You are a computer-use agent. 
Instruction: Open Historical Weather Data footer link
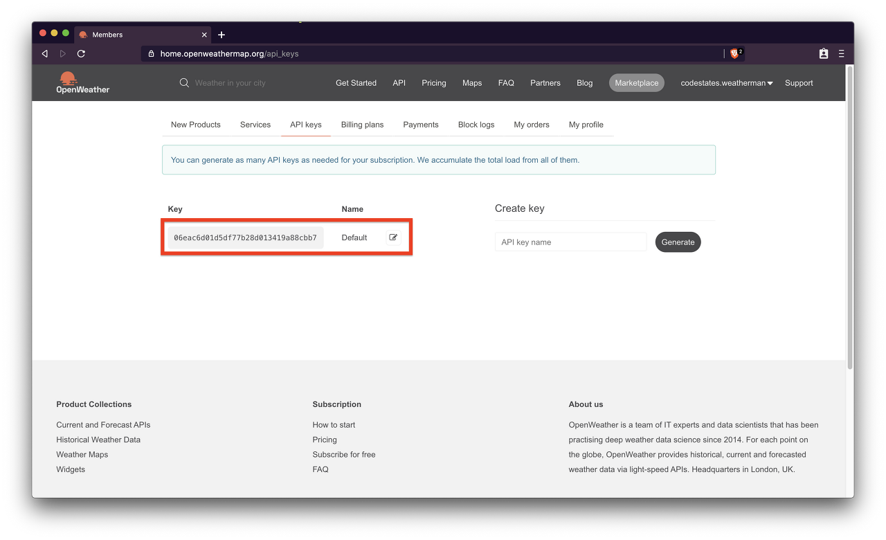coord(98,440)
